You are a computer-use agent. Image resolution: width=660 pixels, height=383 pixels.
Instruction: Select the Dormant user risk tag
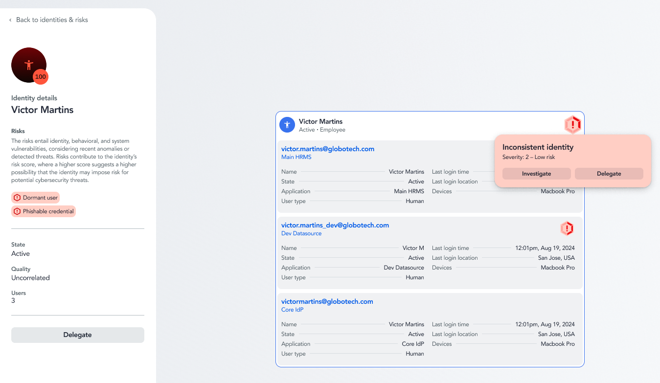click(x=35, y=198)
